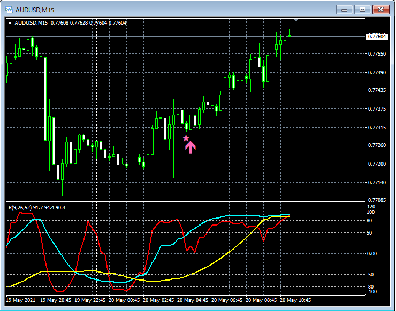Image resolution: width=396 pixels, height=311 pixels.
Task: Expand the chart symbol dropdown triangle
Action: [x=10, y=23]
